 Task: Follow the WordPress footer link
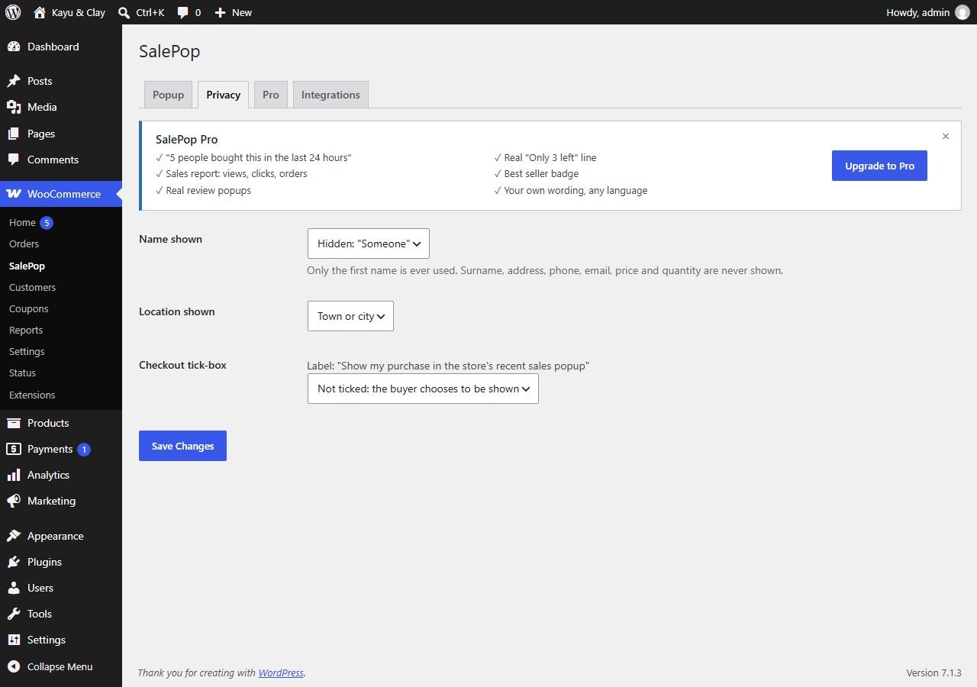[281, 672]
